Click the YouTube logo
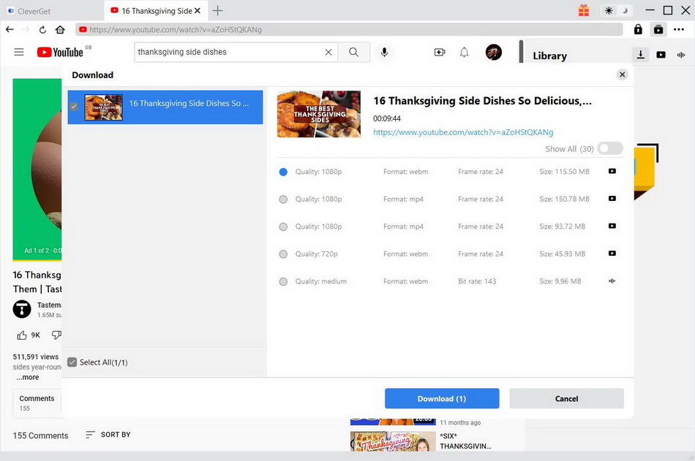Screen dimensions: 695x461 (x=60, y=53)
